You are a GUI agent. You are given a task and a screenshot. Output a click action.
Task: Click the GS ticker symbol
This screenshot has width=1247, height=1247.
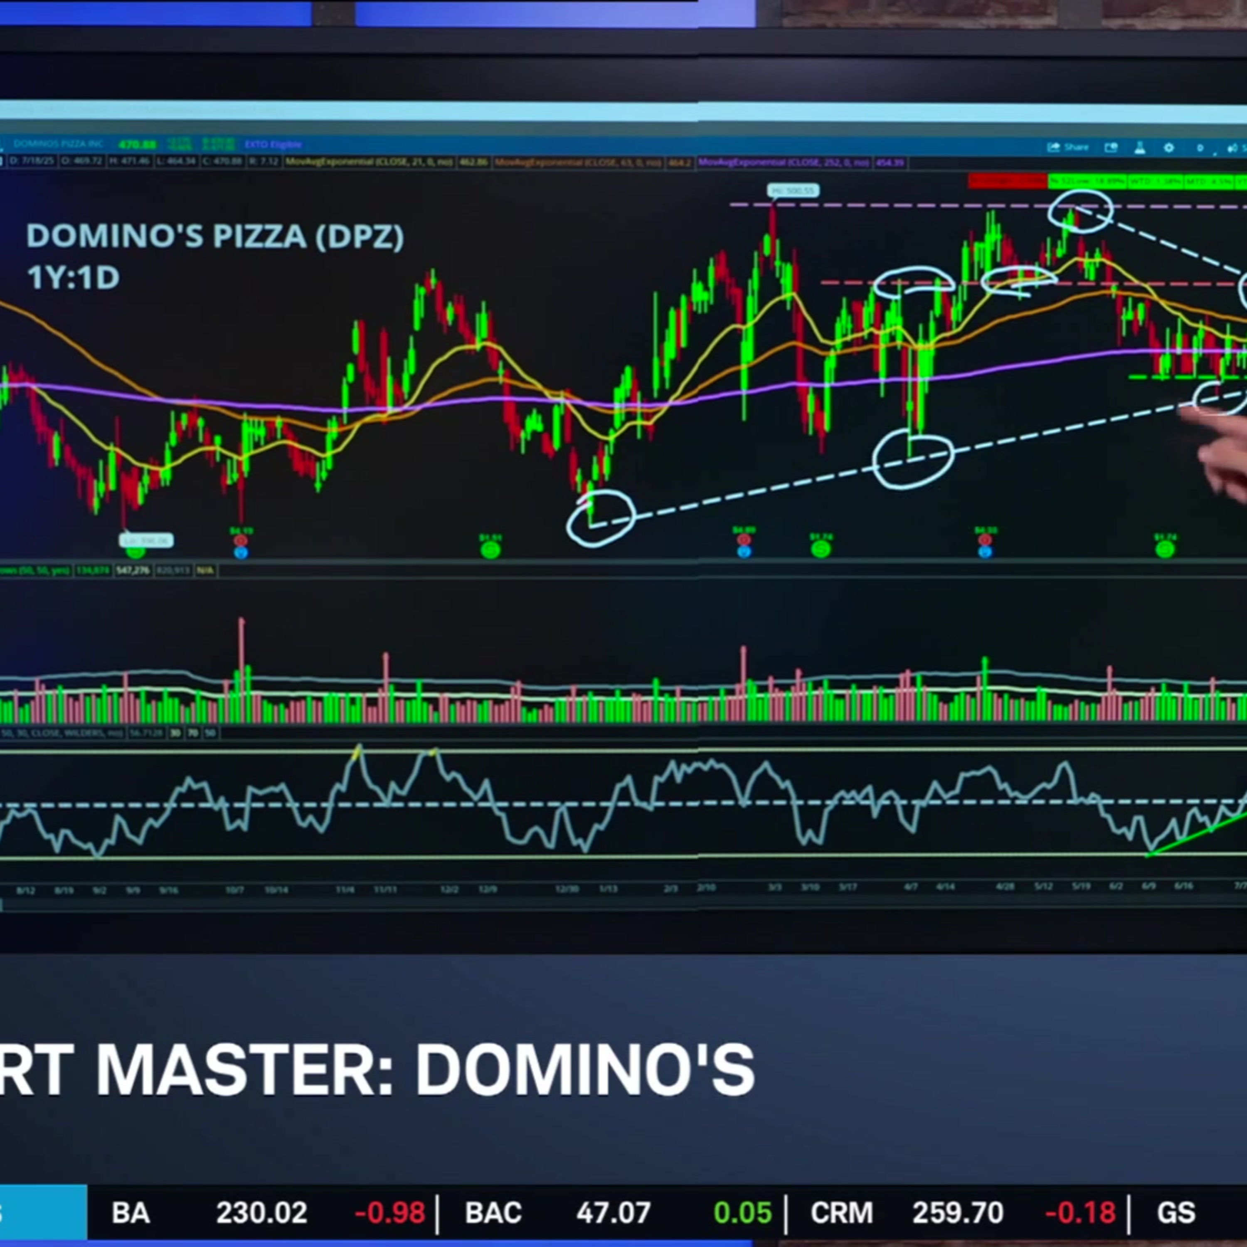(x=1176, y=1213)
